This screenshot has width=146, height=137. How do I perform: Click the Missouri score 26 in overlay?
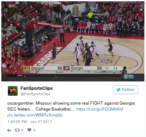(x=59, y=68)
